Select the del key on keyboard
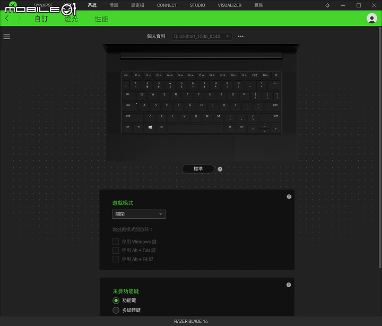 [x=265, y=75]
